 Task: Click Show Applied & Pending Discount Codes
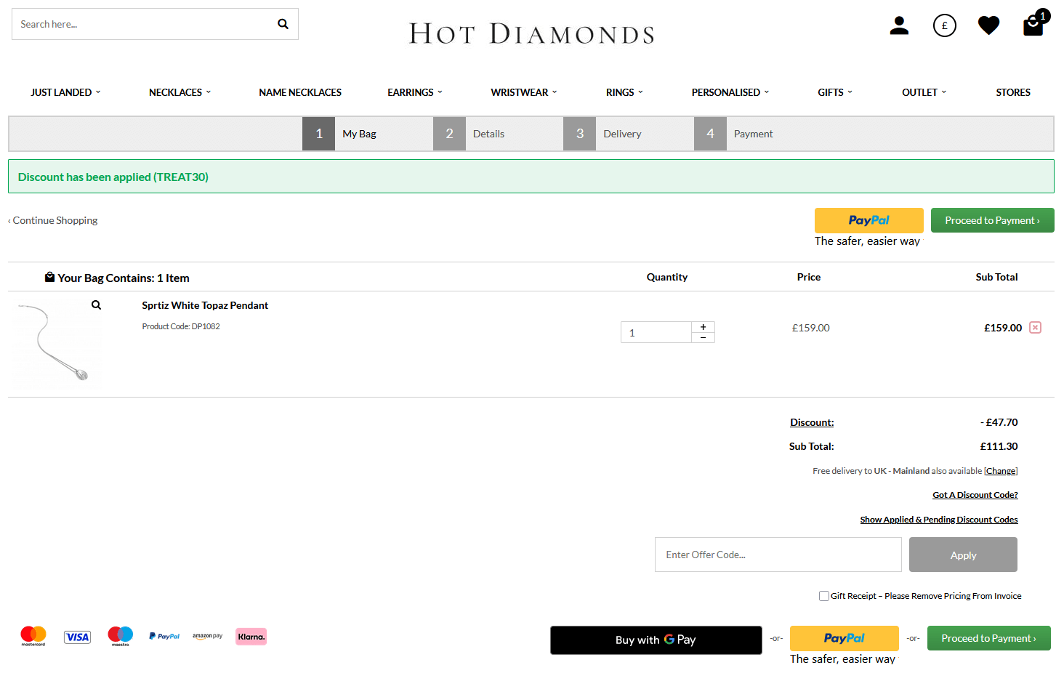(x=938, y=520)
